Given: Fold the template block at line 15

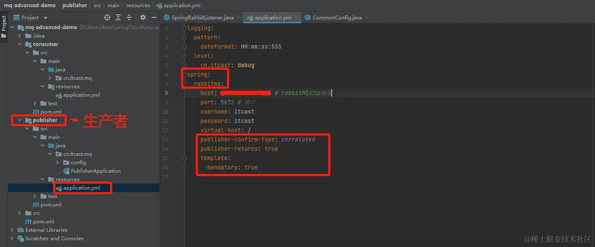Looking at the screenshot, I should click(184, 158).
